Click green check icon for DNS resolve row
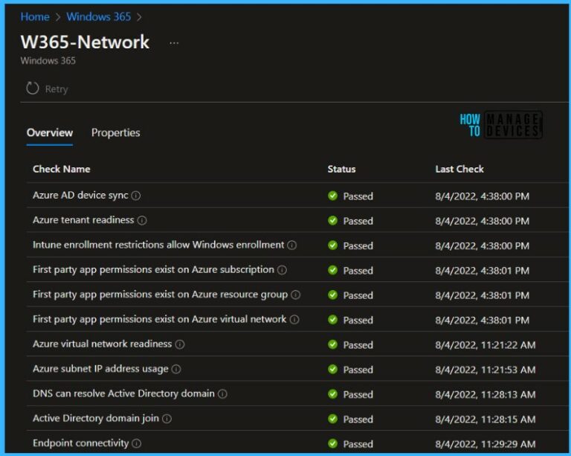Viewport: 571px width, 456px height. tap(332, 394)
